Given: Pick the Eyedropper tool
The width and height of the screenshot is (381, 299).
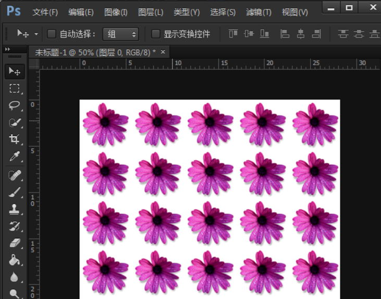Looking at the screenshot, I should pos(15,156).
